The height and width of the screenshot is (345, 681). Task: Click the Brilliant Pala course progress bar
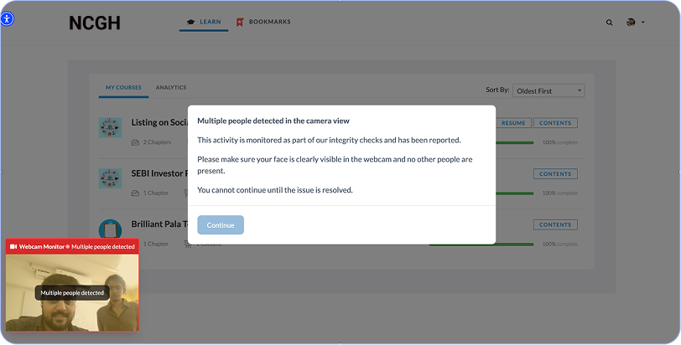tap(481, 244)
